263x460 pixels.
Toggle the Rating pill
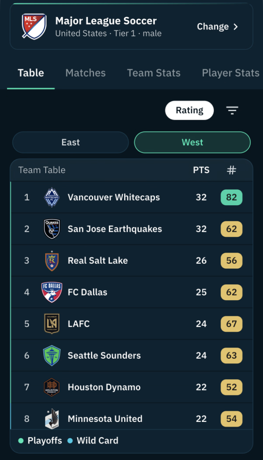pyautogui.click(x=190, y=110)
